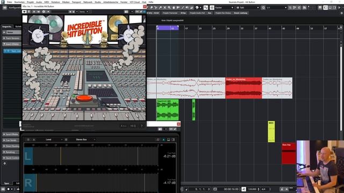Image resolution: width=344 pixels, height=193 pixels.
Task: Open the Datei menu
Action: tap(10, 2)
